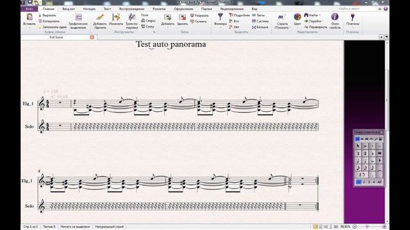Click Ossia Сверху (above) item
Screen dimensions: 410x230
(x=148, y=20)
